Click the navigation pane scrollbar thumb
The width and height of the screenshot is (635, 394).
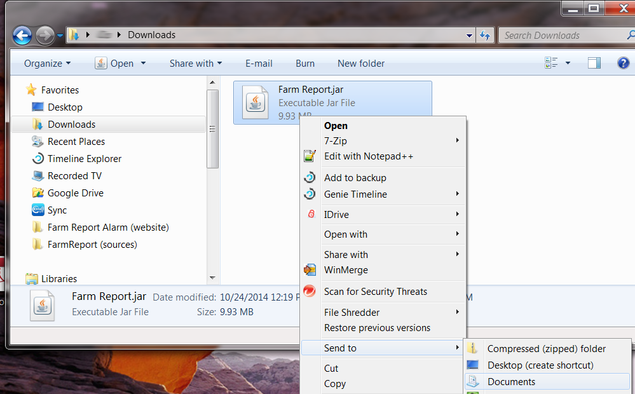[x=212, y=129]
